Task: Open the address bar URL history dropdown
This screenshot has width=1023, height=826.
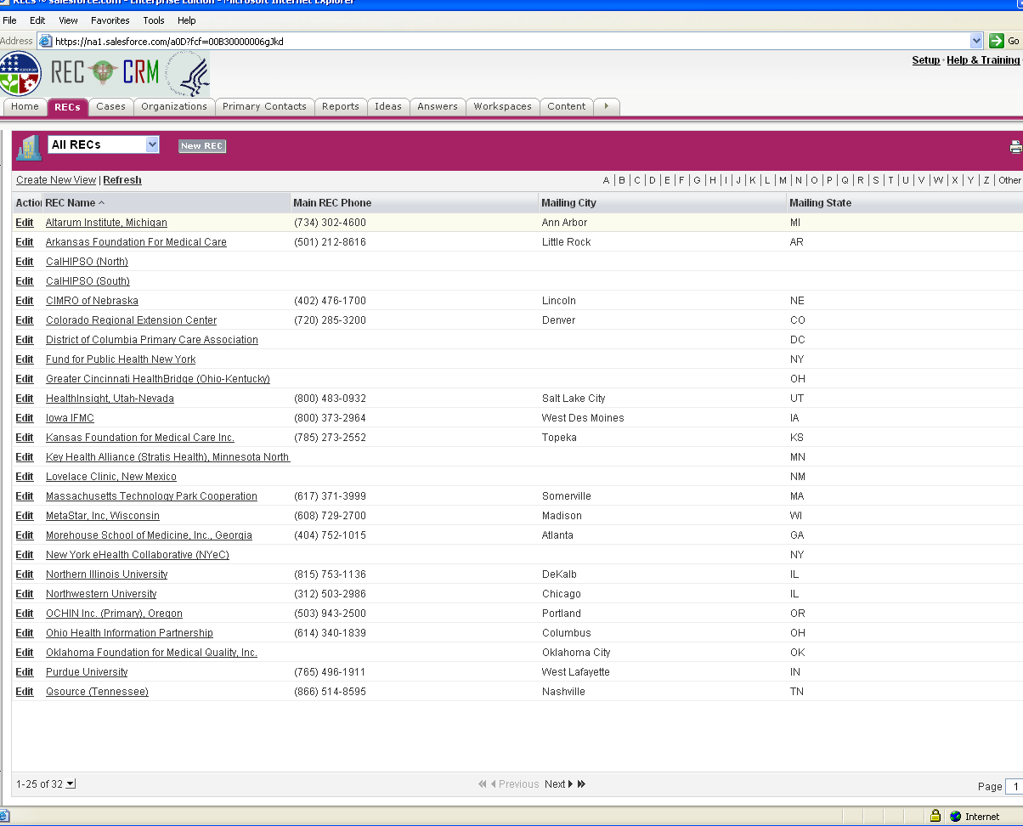Action: click(x=976, y=41)
